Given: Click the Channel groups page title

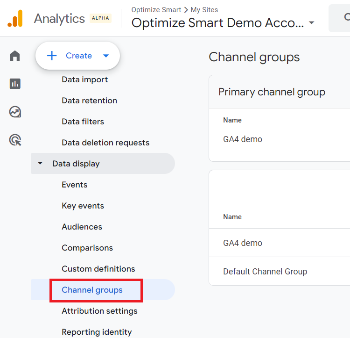Looking at the screenshot, I should (x=254, y=57).
